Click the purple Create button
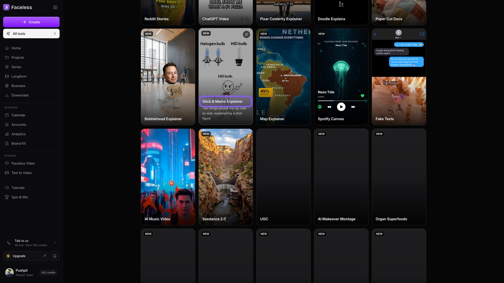The image size is (504, 283). (x=31, y=22)
